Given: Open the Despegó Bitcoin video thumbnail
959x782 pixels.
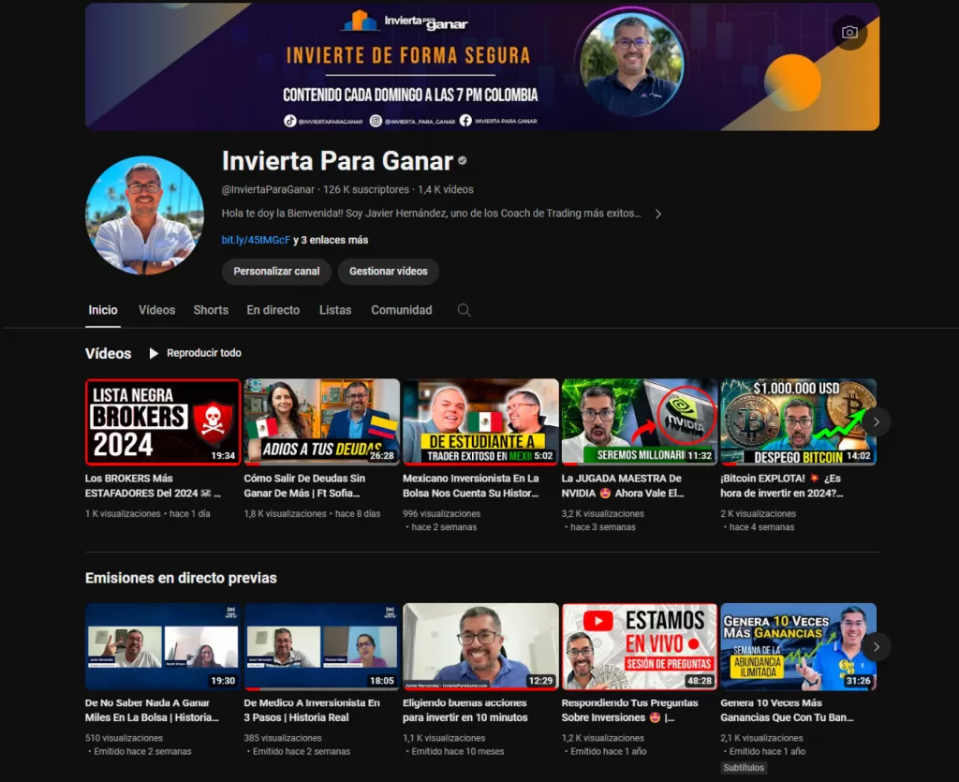Looking at the screenshot, I should pyautogui.click(x=798, y=421).
